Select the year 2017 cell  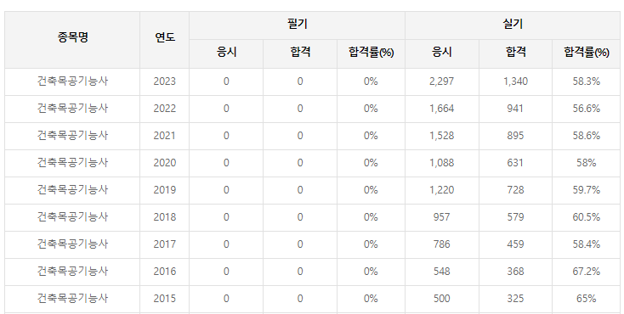click(165, 244)
